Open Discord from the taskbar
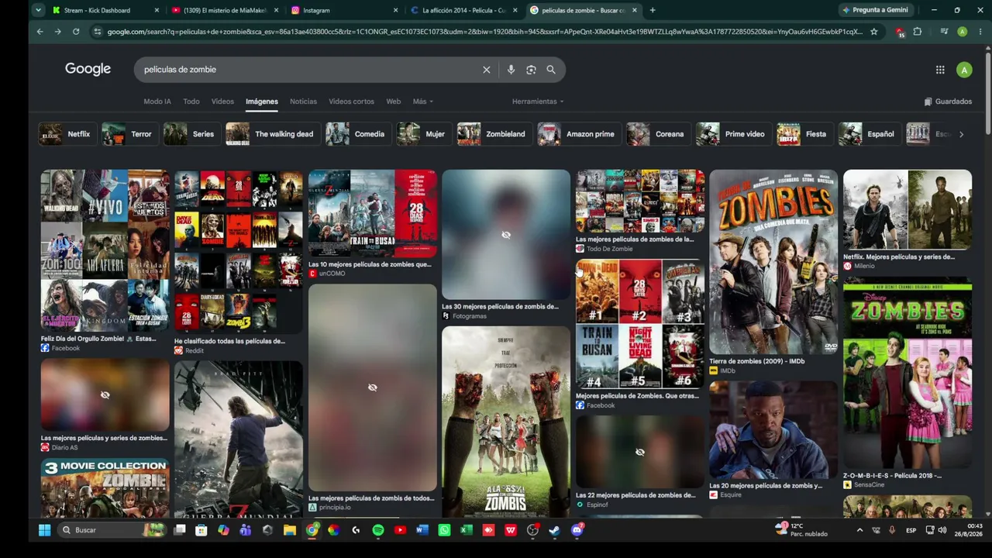Viewport: 992px width, 558px height. [577, 530]
